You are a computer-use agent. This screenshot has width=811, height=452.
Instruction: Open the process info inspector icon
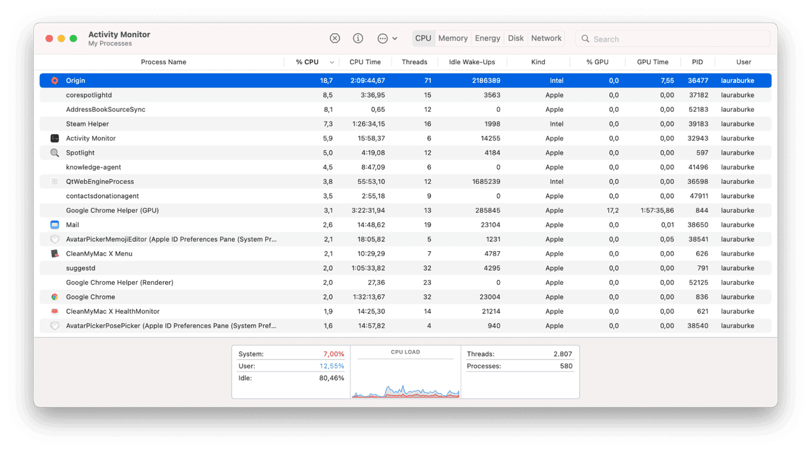point(358,38)
